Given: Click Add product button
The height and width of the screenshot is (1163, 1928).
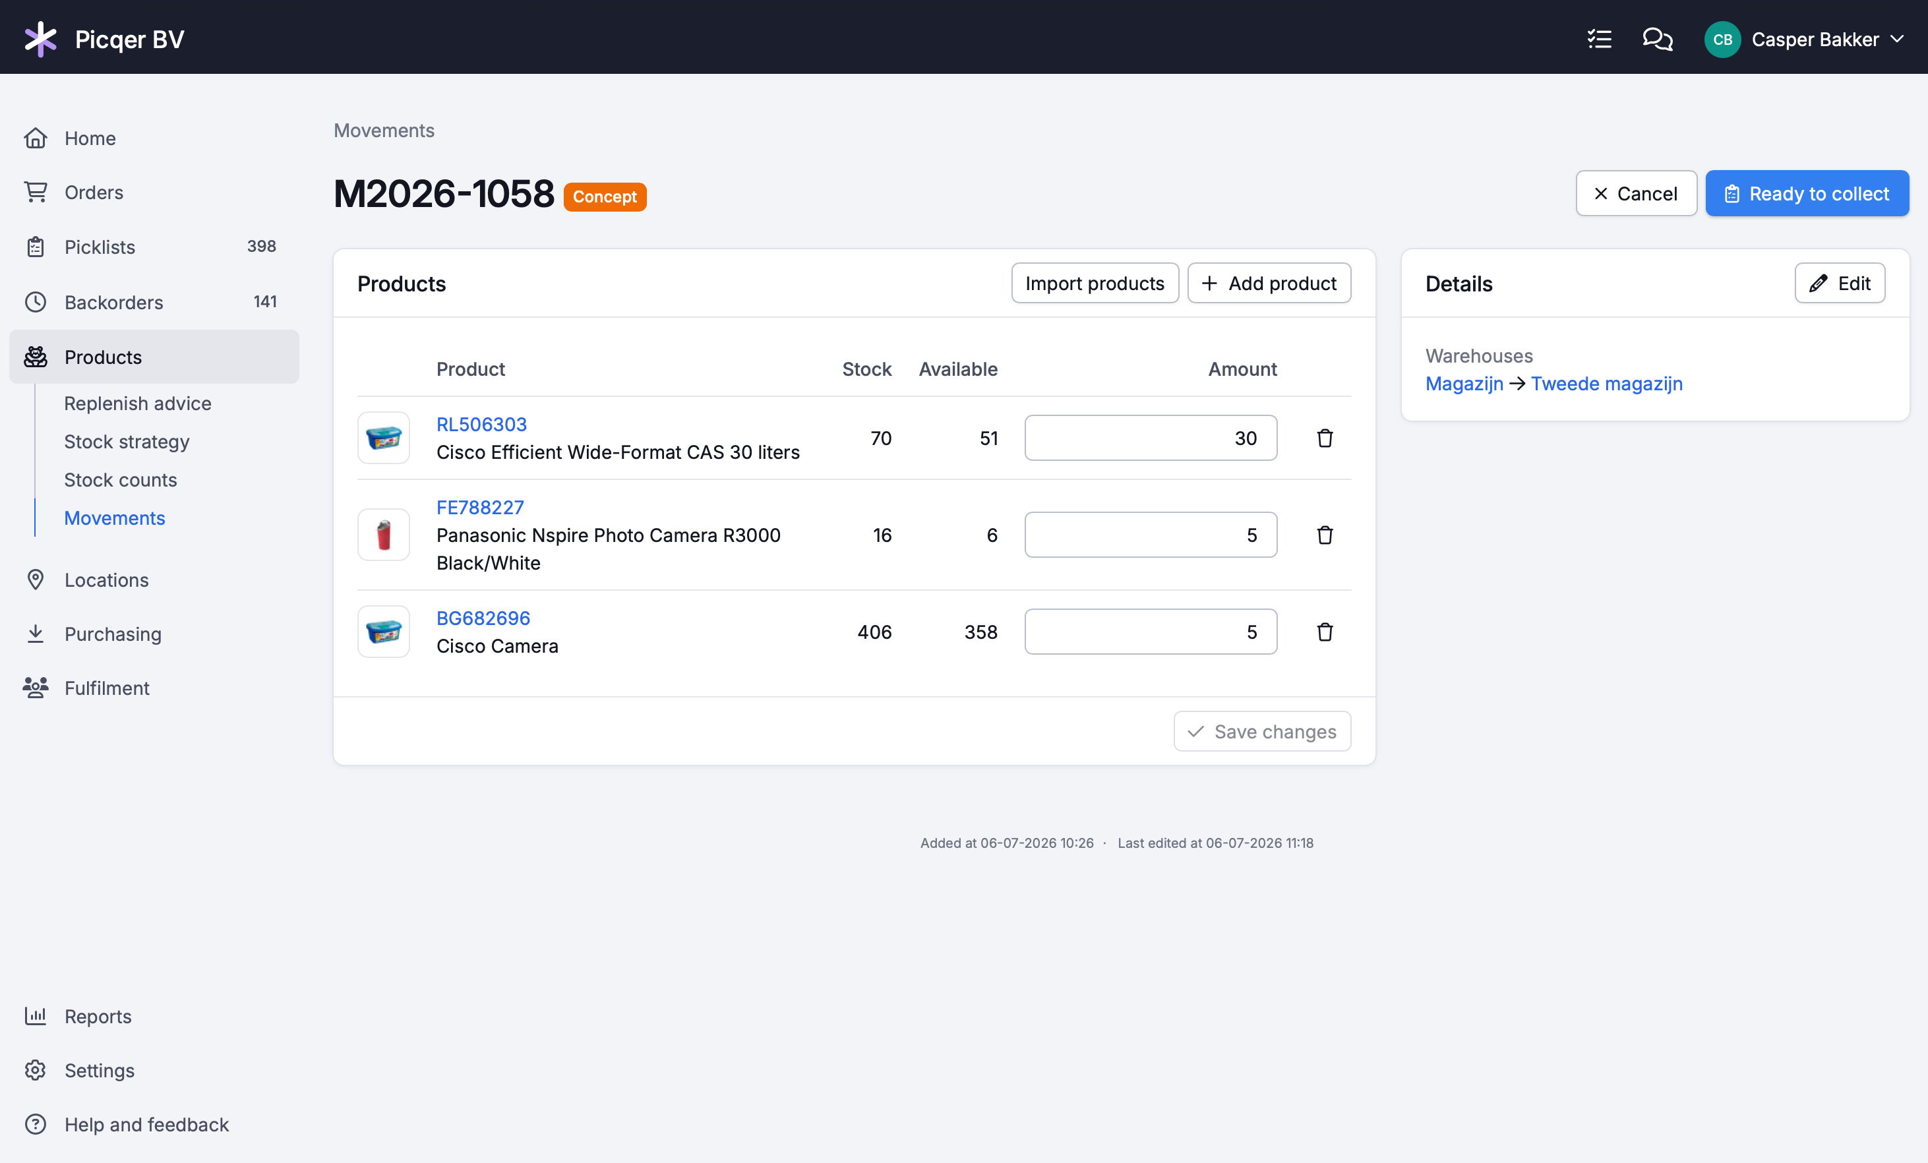Looking at the screenshot, I should [1269, 283].
